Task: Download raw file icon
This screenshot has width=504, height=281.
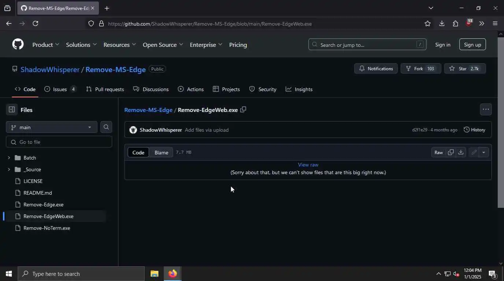Action: point(461,152)
